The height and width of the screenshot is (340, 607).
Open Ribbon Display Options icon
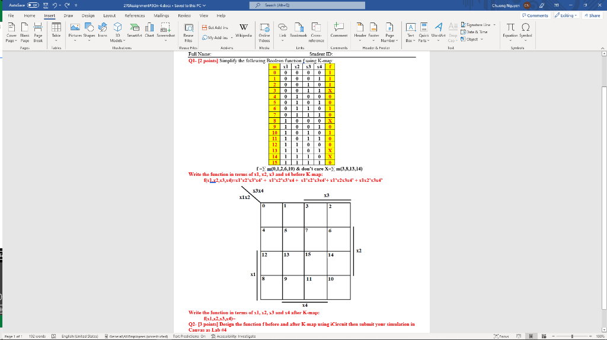[x=556, y=5]
